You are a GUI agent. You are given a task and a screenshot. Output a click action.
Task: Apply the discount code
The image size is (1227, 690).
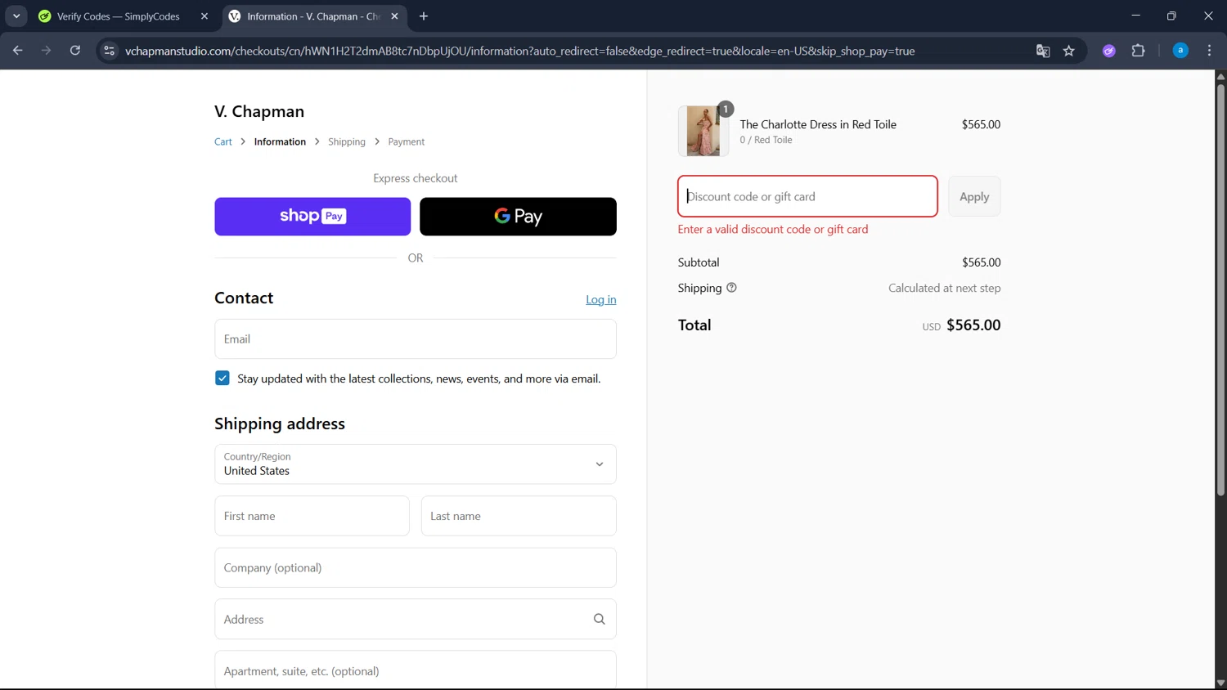(974, 196)
